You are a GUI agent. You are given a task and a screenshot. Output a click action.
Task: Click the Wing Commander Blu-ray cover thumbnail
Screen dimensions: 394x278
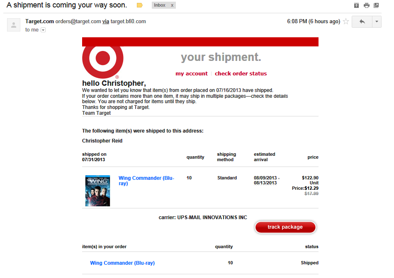97,191
